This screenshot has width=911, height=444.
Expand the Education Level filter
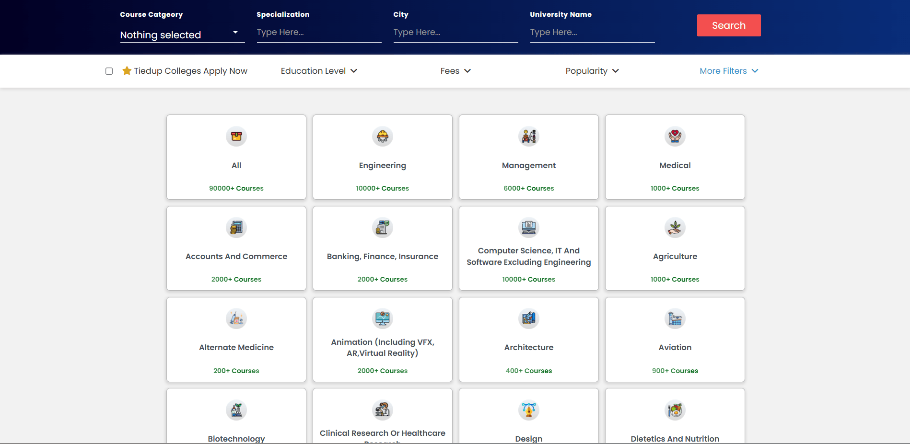coord(319,71)
